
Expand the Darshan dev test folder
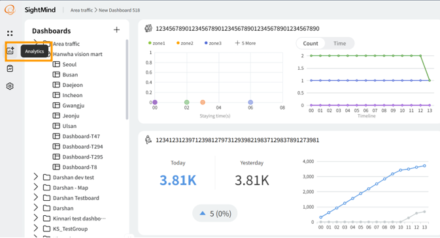pyautogui.click(x=36, y=177)
